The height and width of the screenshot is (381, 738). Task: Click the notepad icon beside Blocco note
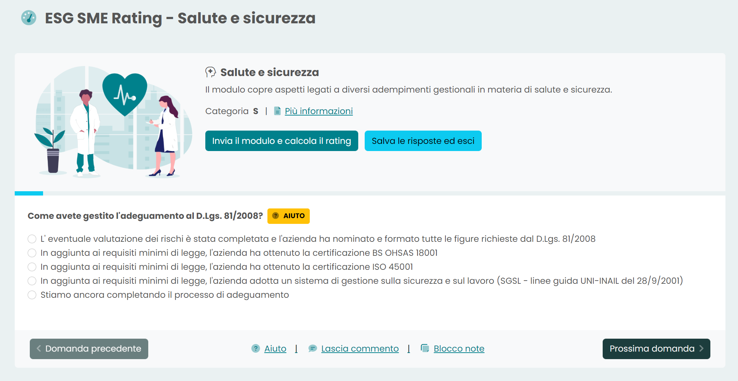pyautogui.click(x=425, y=348)
